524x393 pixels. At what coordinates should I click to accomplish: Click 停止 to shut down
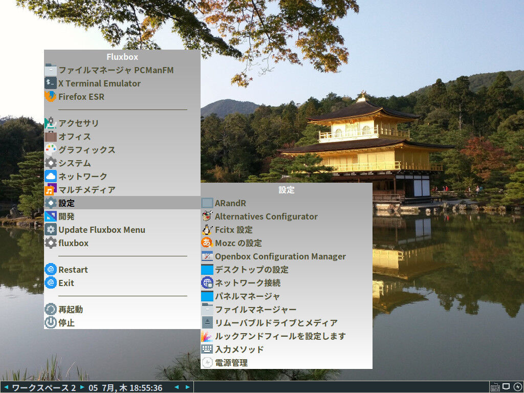click(x=122, y=323)
